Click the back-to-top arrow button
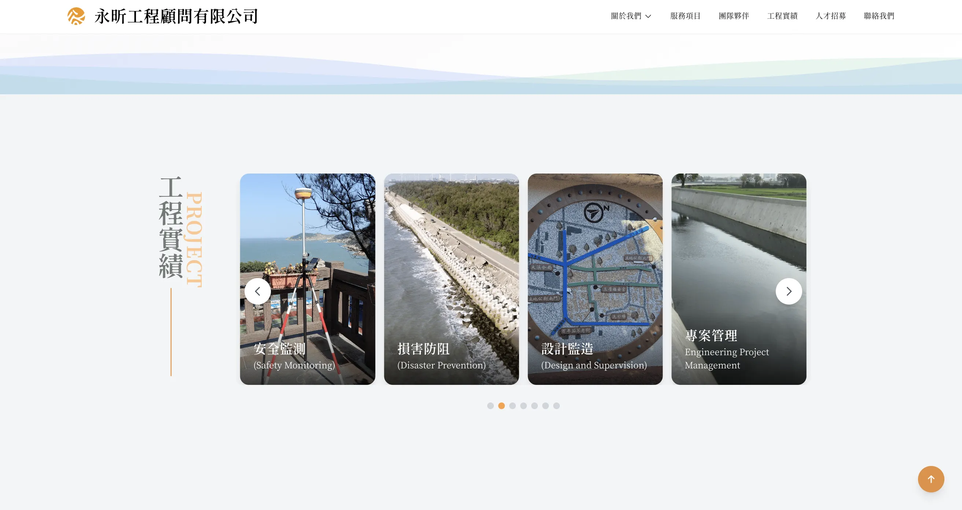Image resolution: width=962 pixels, height=510 pixels. 931,479
